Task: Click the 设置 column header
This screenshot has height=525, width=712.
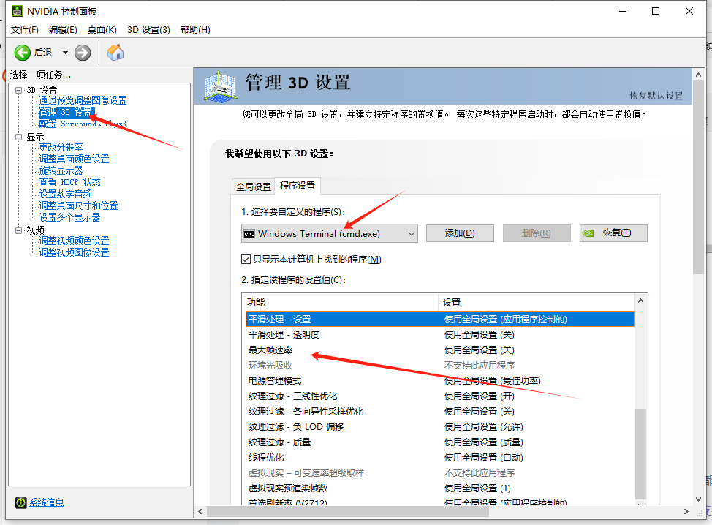Action: point(536,303)
